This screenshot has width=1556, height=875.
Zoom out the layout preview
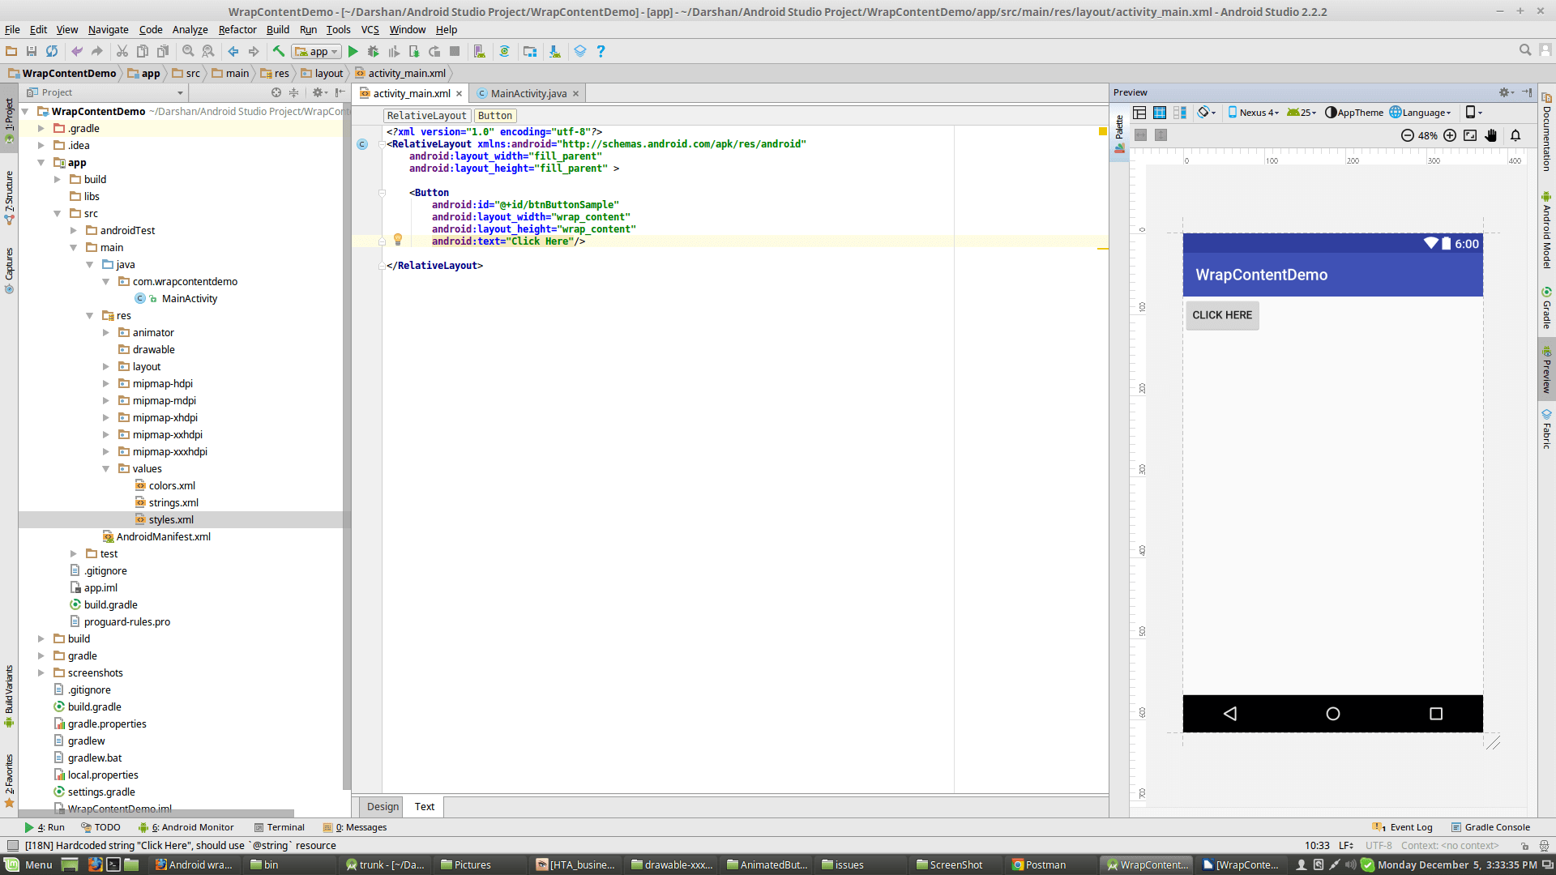(x=1408, y=135)
